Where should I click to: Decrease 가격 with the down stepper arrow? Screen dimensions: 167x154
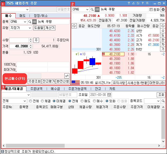(x=31, y=47)
